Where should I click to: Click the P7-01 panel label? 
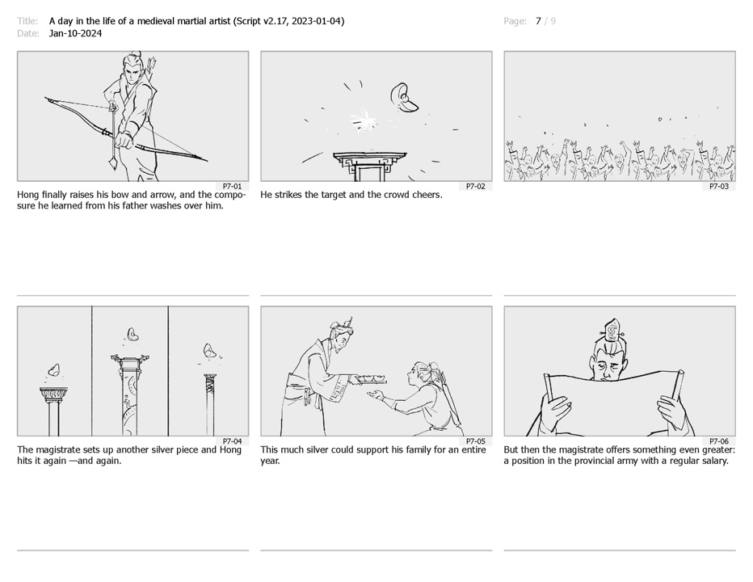(x=232, y=187)
